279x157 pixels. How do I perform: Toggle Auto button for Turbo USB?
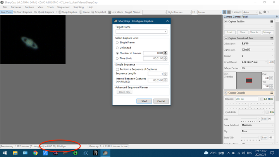(x=264, y=138)
